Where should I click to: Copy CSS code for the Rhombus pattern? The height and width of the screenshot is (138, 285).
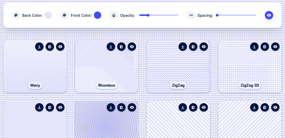click(121, 47)
